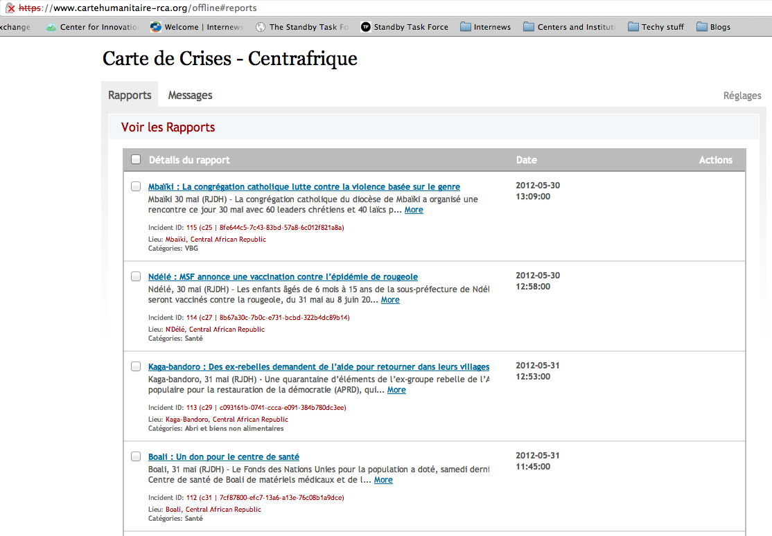Screen dimensions: 772x536
Task: Open Centers and Institutions bookmarks folder
Action: [569, 27]
